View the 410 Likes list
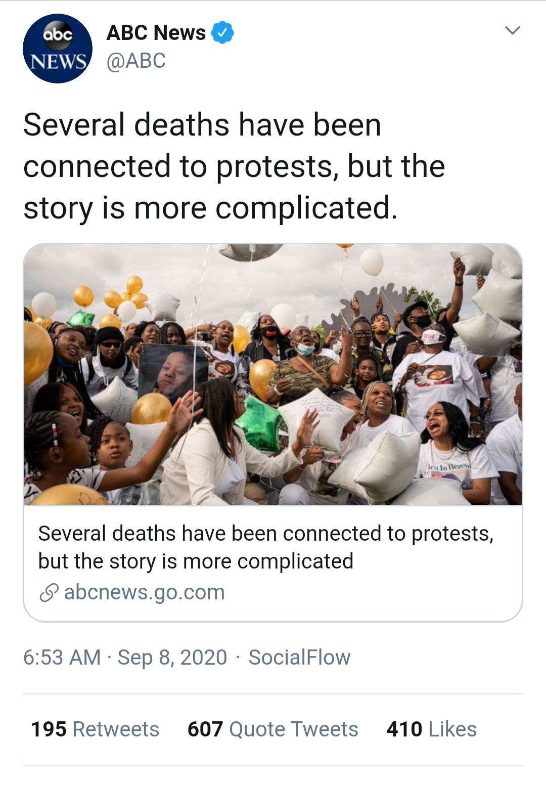The height and width of the screenshot is (786, 546). (431, 729)
